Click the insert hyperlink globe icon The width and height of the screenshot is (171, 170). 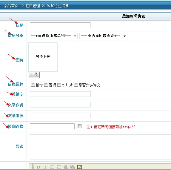tap(66, 167)
